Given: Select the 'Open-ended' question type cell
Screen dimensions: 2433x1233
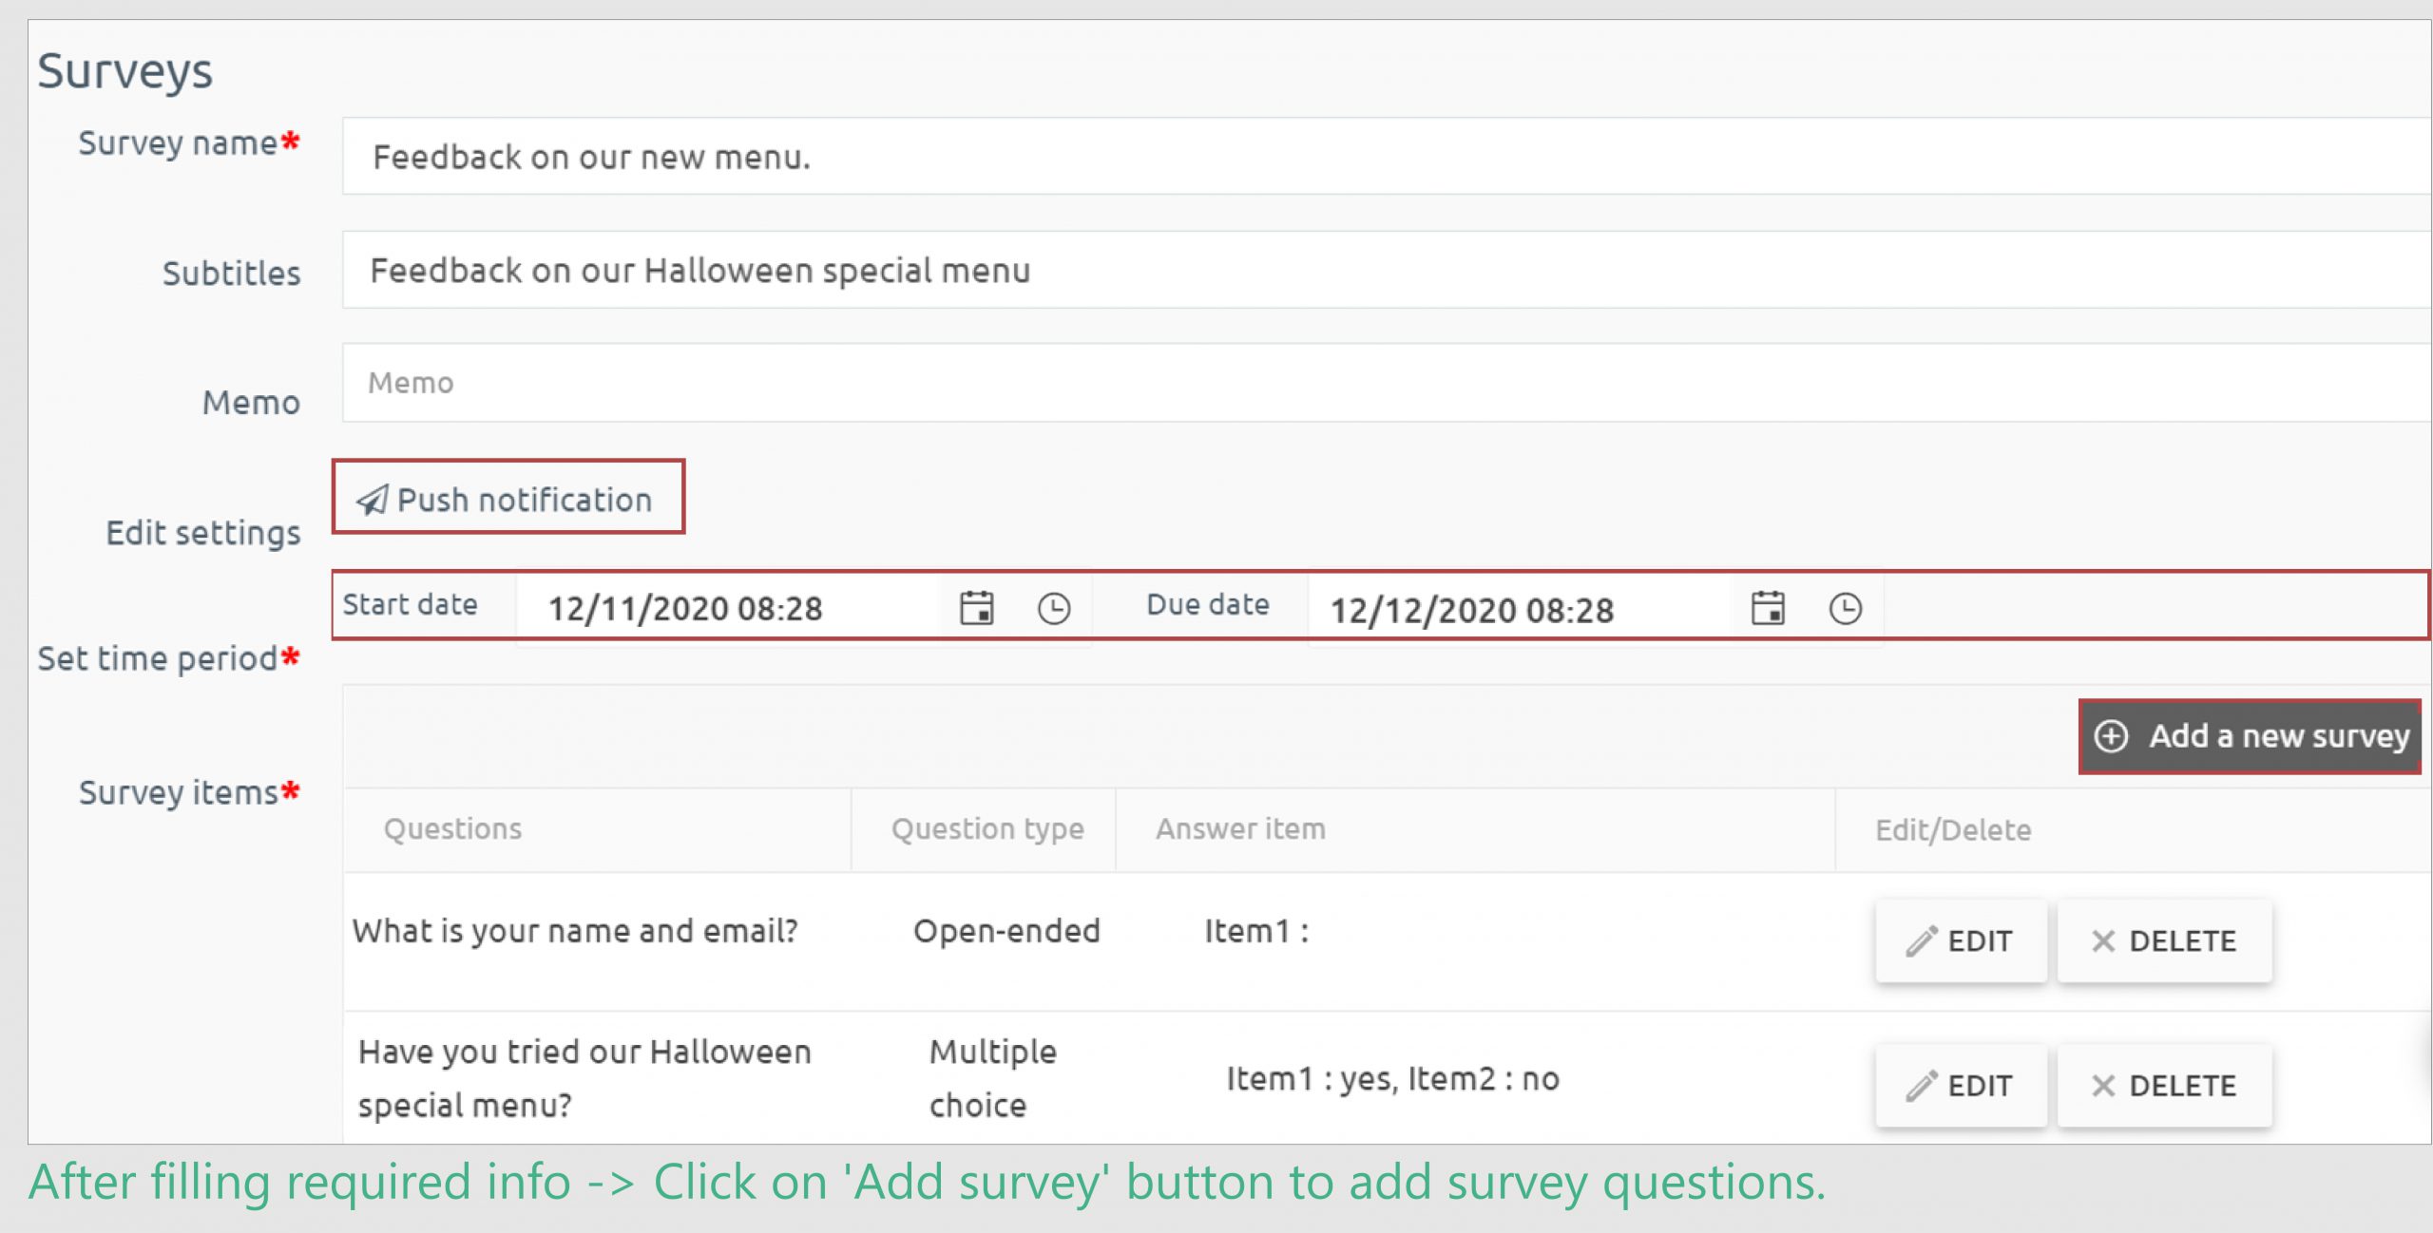Looking at the screenshot, I should pyautogui.click(x=1006, y=931).
